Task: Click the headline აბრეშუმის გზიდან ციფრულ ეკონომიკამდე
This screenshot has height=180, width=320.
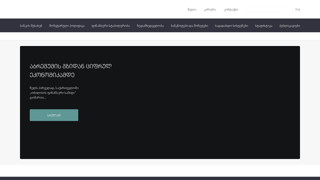Action: pyautogui.click(x=70, y=70)
